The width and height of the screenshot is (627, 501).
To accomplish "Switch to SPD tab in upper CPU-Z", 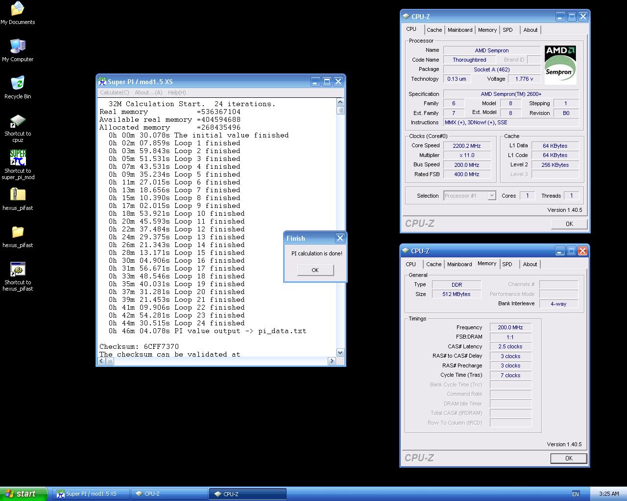I will point(508,30).
